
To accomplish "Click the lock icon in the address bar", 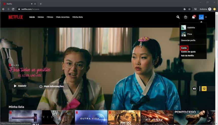I will click(x=19, y=9).
